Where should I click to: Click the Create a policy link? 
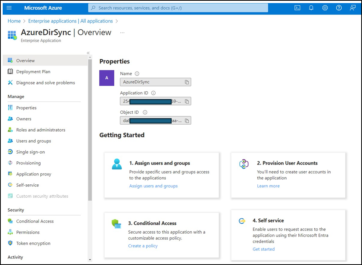[143, 246]
